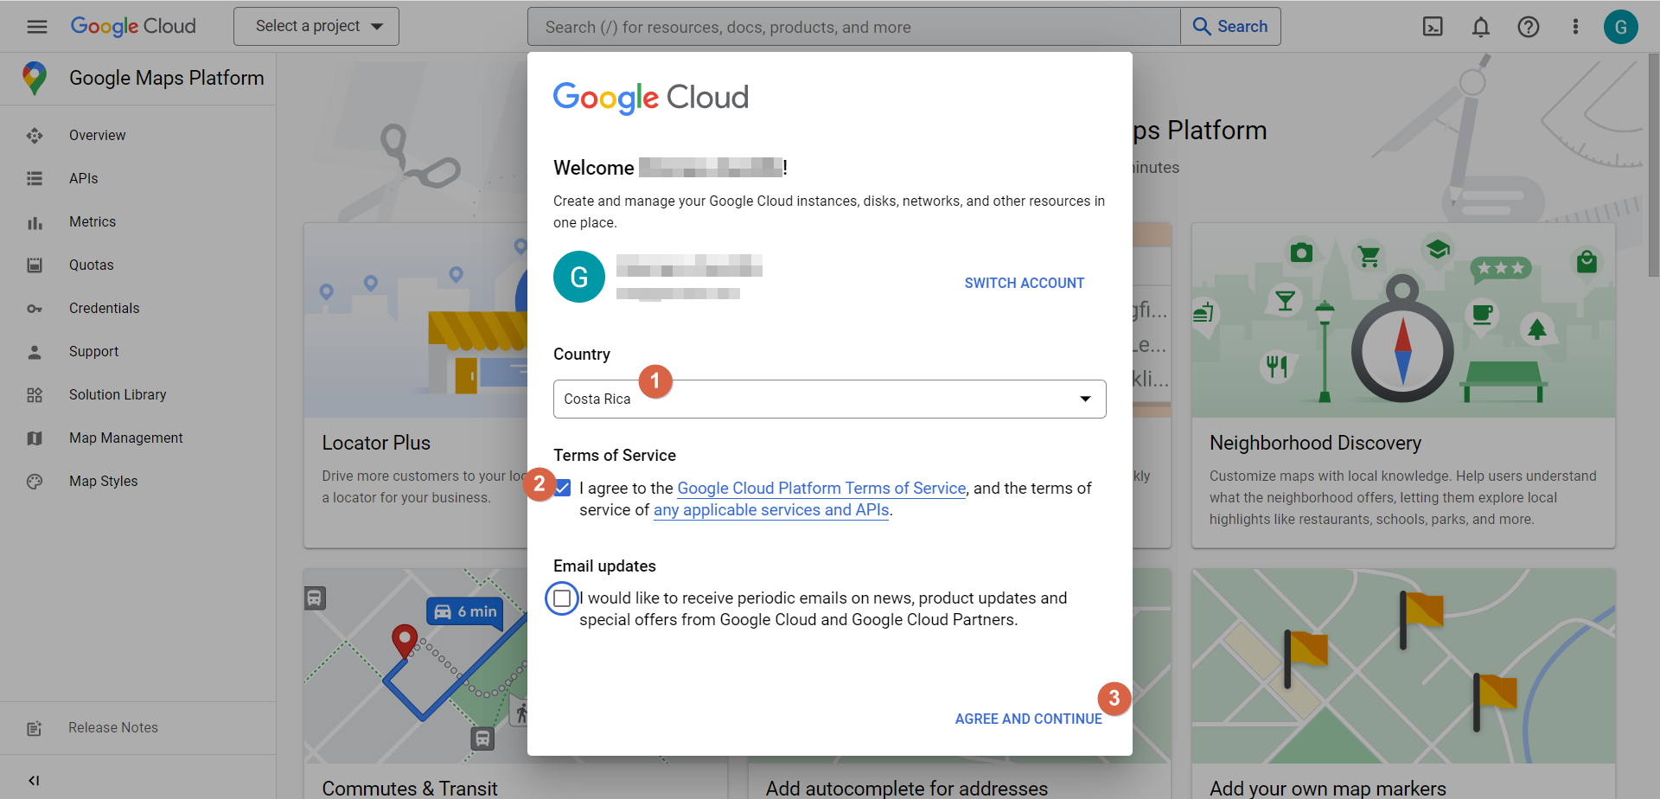Open the notifications bell
Viewport: 1660px width, 799px height.
(1481, 27)
